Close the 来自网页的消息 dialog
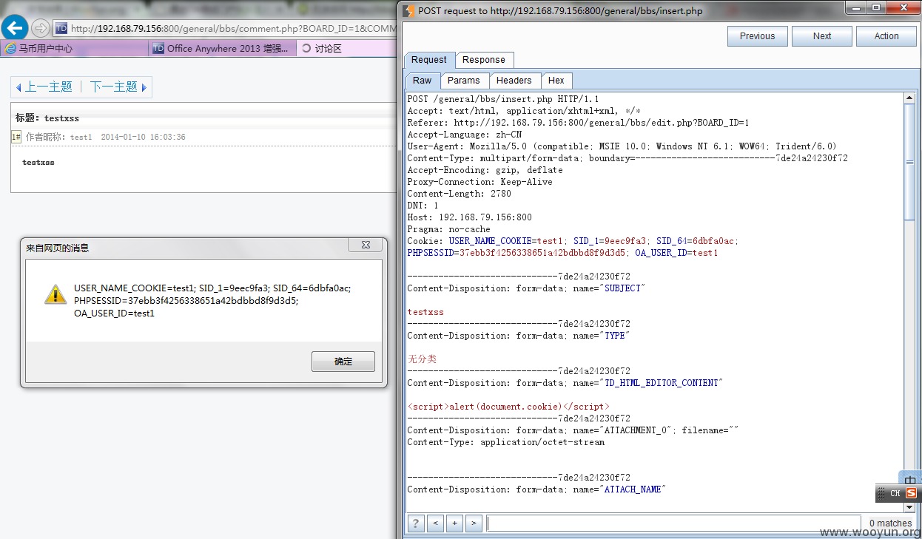The height and width of the screenshot is (539, 922). 366,245
